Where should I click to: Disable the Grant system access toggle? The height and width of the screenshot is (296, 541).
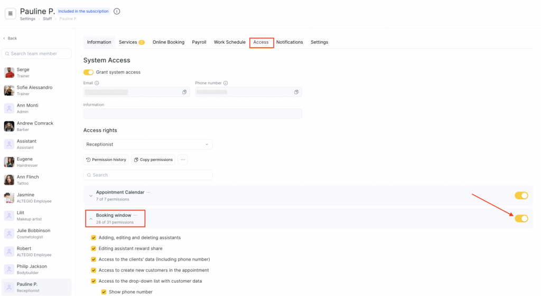pos(88,72)
